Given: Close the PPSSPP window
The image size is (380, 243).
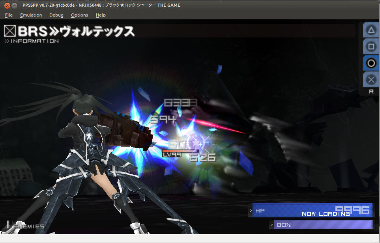Looking at the screenshot, I should pos(7,6).
